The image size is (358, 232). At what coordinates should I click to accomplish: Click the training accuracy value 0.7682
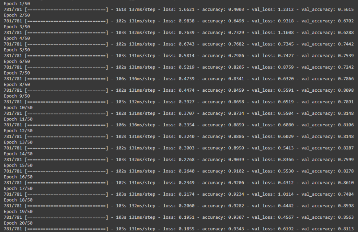click(x=236, y=44)
